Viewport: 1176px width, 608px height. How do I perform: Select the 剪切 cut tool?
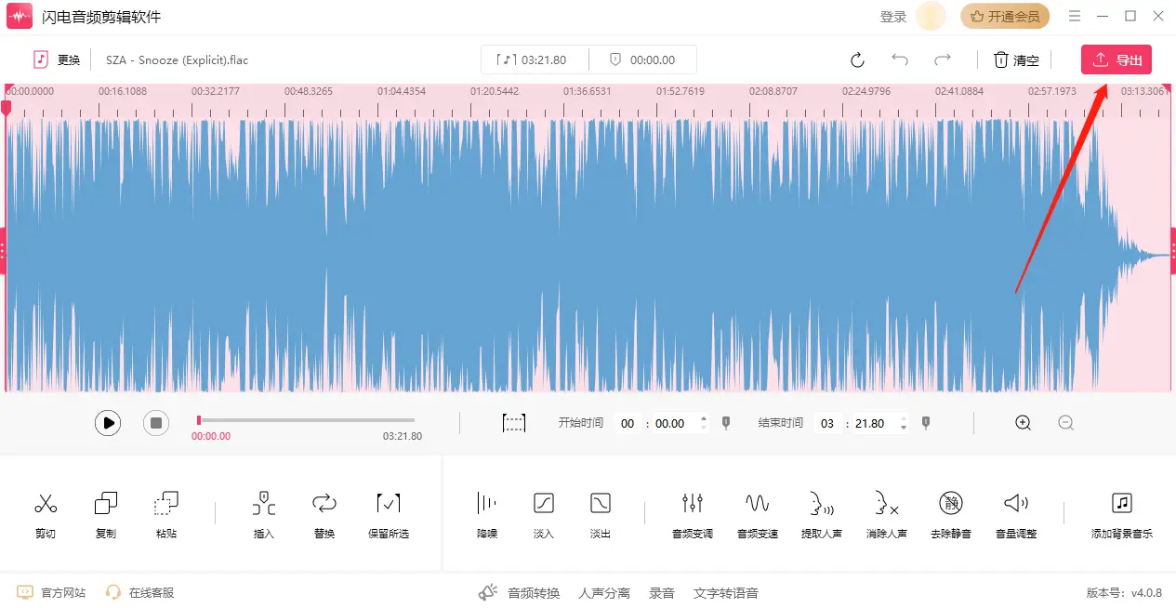(x=46, y=515)
